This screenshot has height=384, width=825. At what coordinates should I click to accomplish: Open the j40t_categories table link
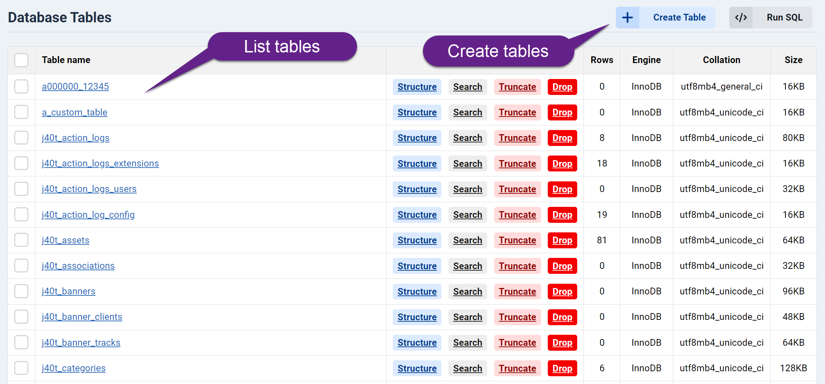click(x=74, y=368)
